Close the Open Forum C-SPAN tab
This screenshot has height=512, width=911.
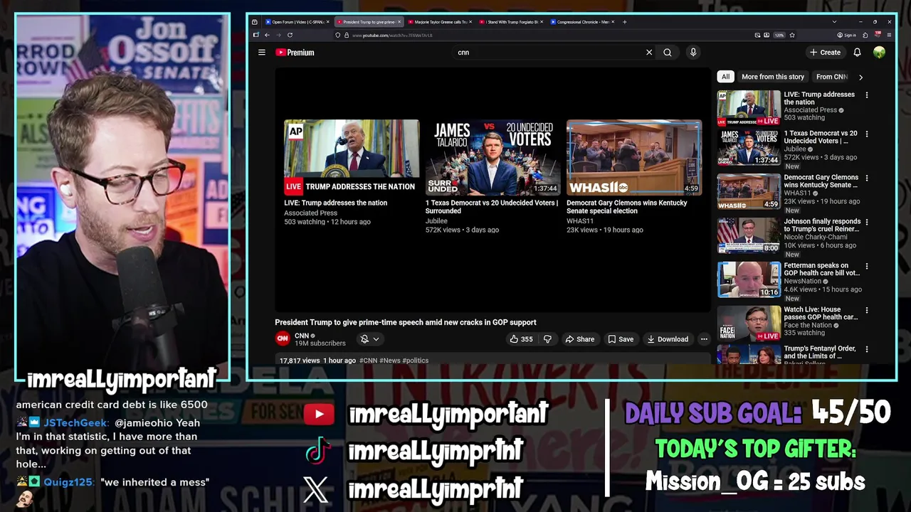328,22
